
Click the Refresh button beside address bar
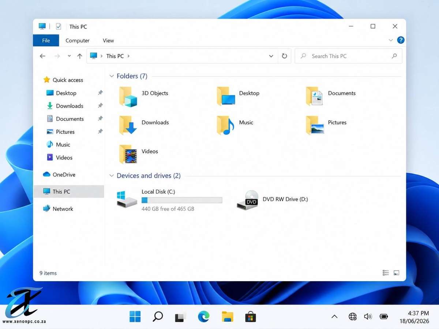(285, 56)
